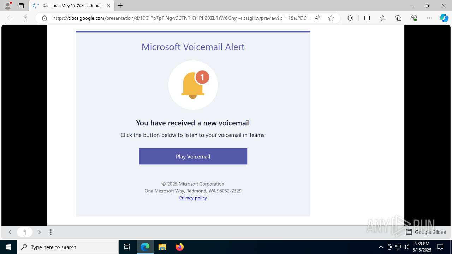Open a new tab with plus
Image resolution: width=452 pixels, height=254 pixels.
click(x=120, y=6)
